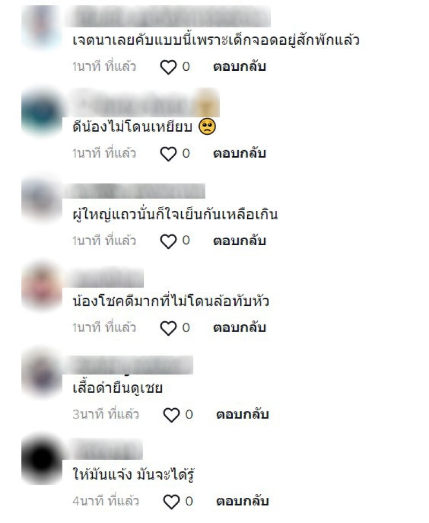Open black avatar beside ให้มันแจ้ง comment
The height and width of the screenshot is (523, 429).
tap(42, 459)
